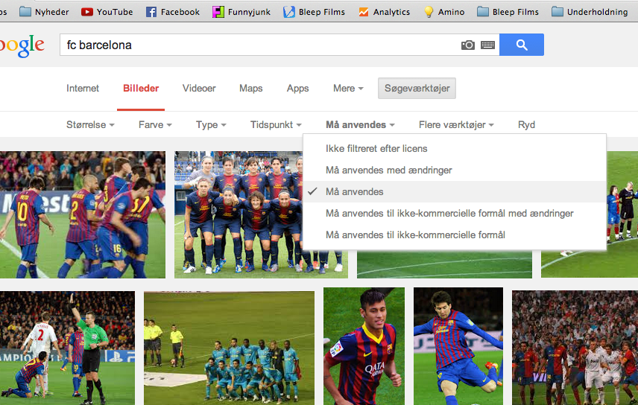Open the Neymar portrait thumbnail
Viewport: 638px width, 405px height.
(x=364, y=346)
